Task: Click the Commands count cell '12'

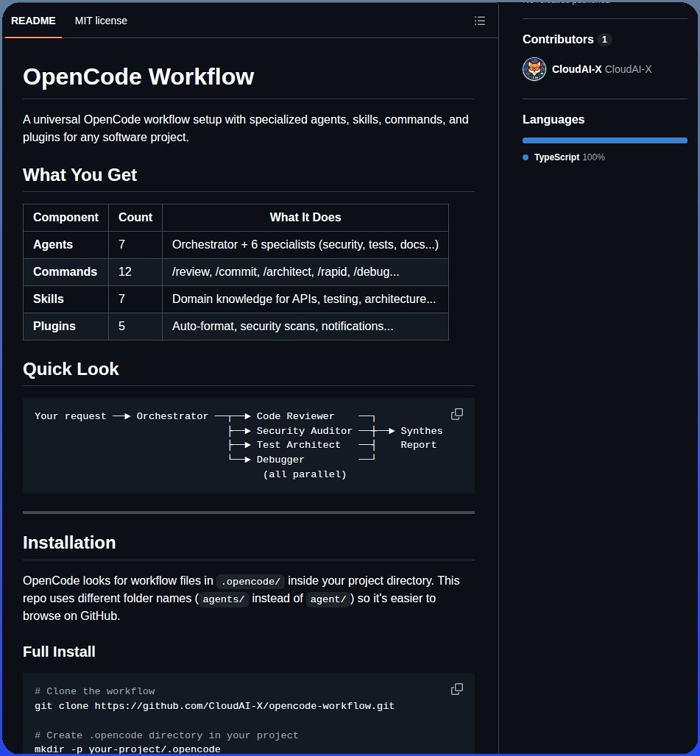Action: tap(135, 272)
